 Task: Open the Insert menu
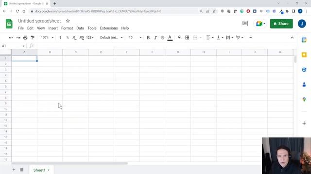(x=53, y=28)
